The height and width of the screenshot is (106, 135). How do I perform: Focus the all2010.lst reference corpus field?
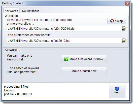tap(64, 41)
